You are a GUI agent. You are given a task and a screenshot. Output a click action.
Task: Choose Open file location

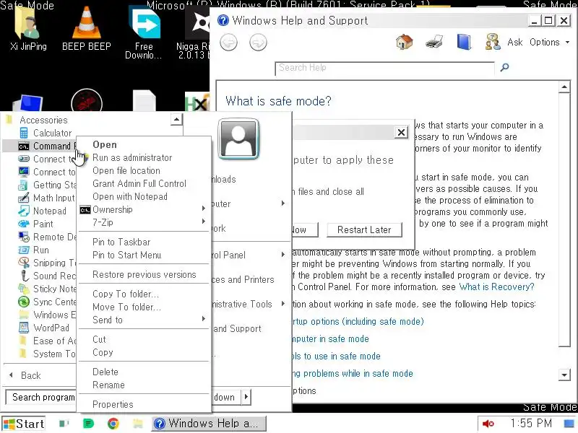pos(144,170)
